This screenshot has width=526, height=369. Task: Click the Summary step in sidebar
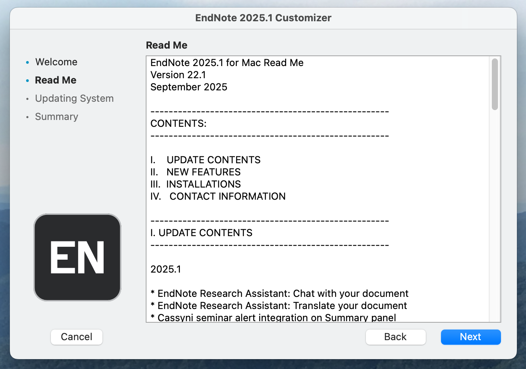[57, 117]
